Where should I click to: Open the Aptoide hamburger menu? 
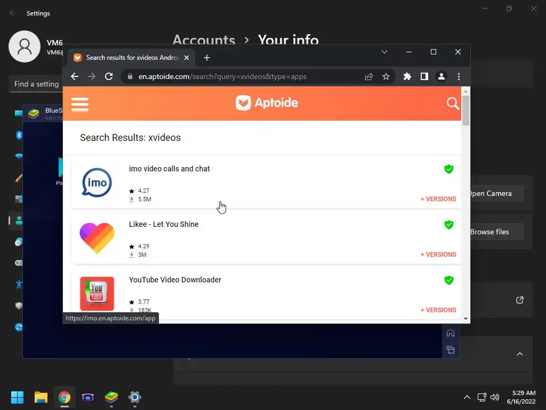(x=80, y=104)
